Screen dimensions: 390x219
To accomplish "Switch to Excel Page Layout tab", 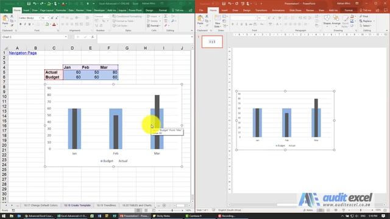I will [x=46, y=10].
